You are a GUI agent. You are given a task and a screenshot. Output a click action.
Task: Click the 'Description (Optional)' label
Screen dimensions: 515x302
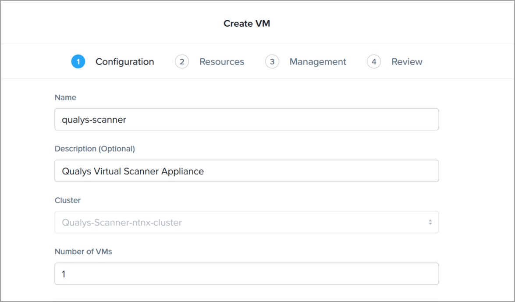click(x=95, y=149)
